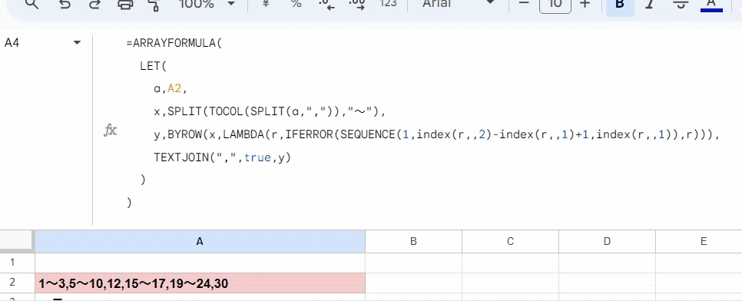Select column A header
Image resolution: width=742 pixels, height=301 pixels.
(x=200, y=241)
